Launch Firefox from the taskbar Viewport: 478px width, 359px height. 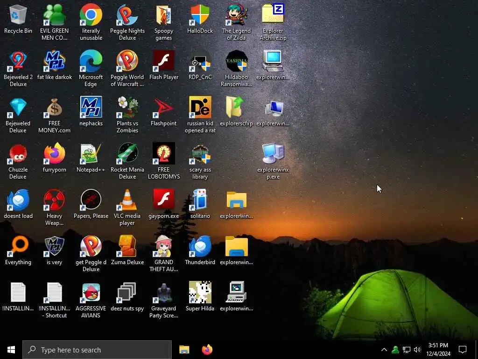click(x=207, y=350)
